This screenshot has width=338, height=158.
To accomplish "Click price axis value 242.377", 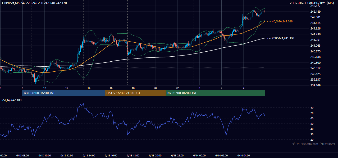I will point(315,6).
